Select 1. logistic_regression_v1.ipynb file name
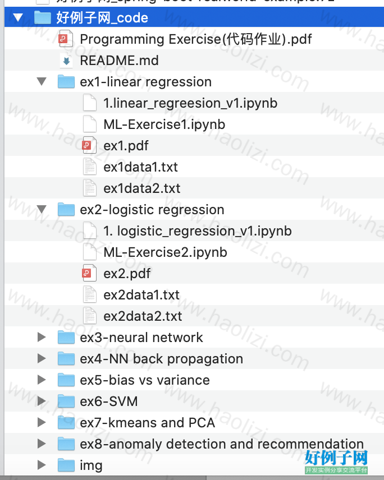 pyautogui.click(x=198, y=231)
